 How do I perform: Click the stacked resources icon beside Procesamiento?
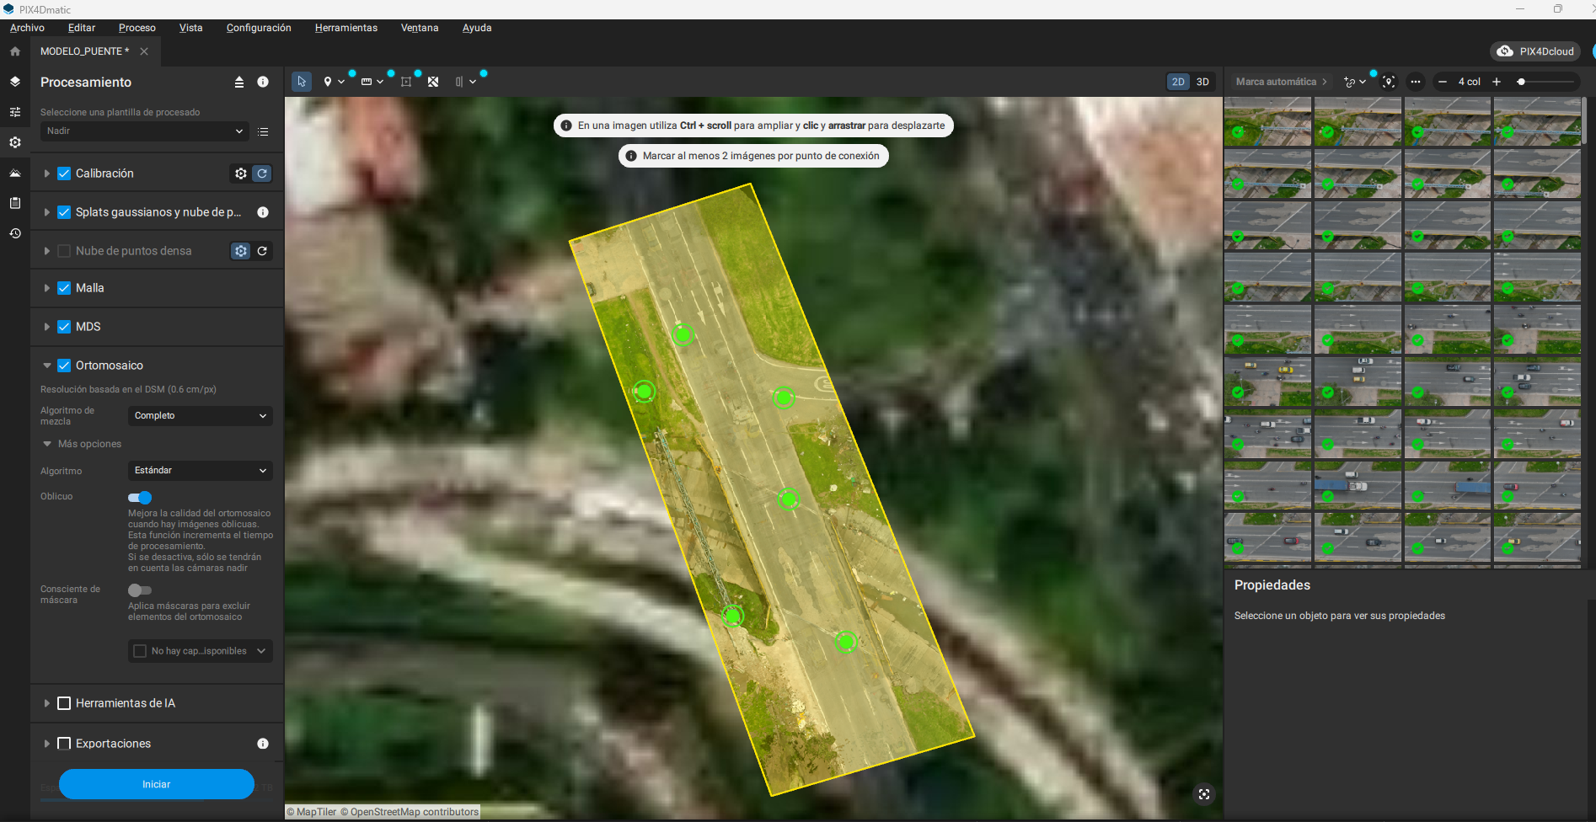coord(239,83)
